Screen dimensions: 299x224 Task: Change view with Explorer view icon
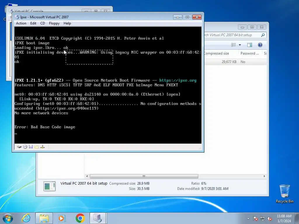click(233, 45)
